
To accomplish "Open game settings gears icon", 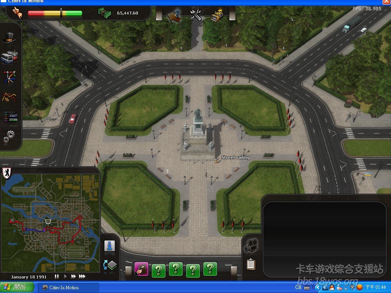I will click(9, 136).
